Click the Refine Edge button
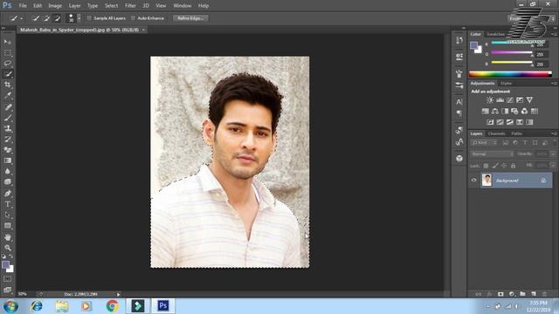 pos(190,17)
